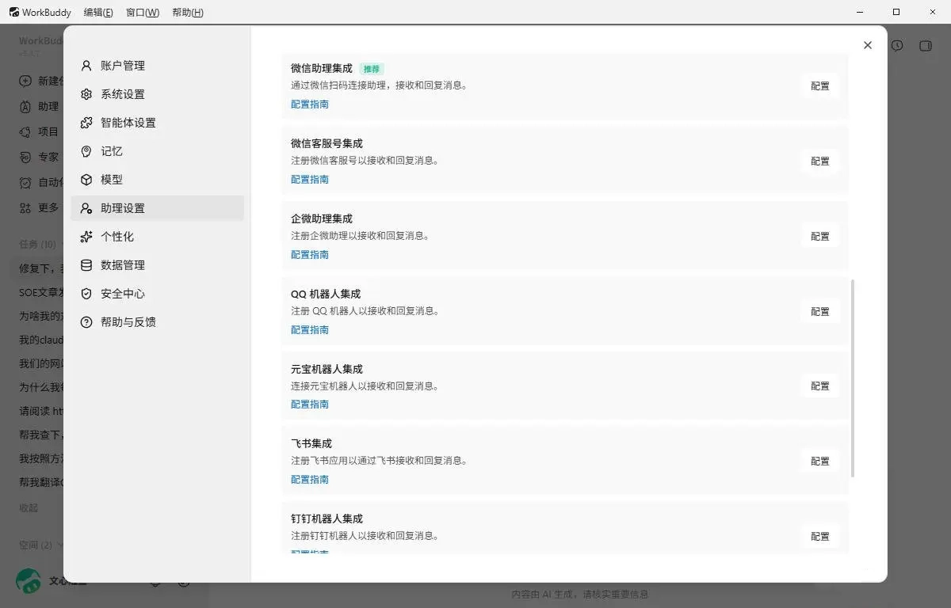
Task: Select the 助理设置 tab
Action: 158,208
